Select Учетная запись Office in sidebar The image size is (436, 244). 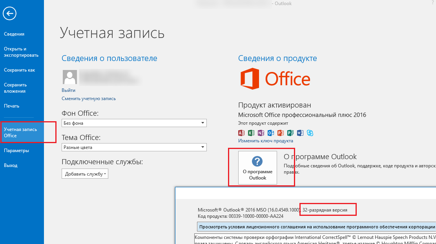click(22, 133)
